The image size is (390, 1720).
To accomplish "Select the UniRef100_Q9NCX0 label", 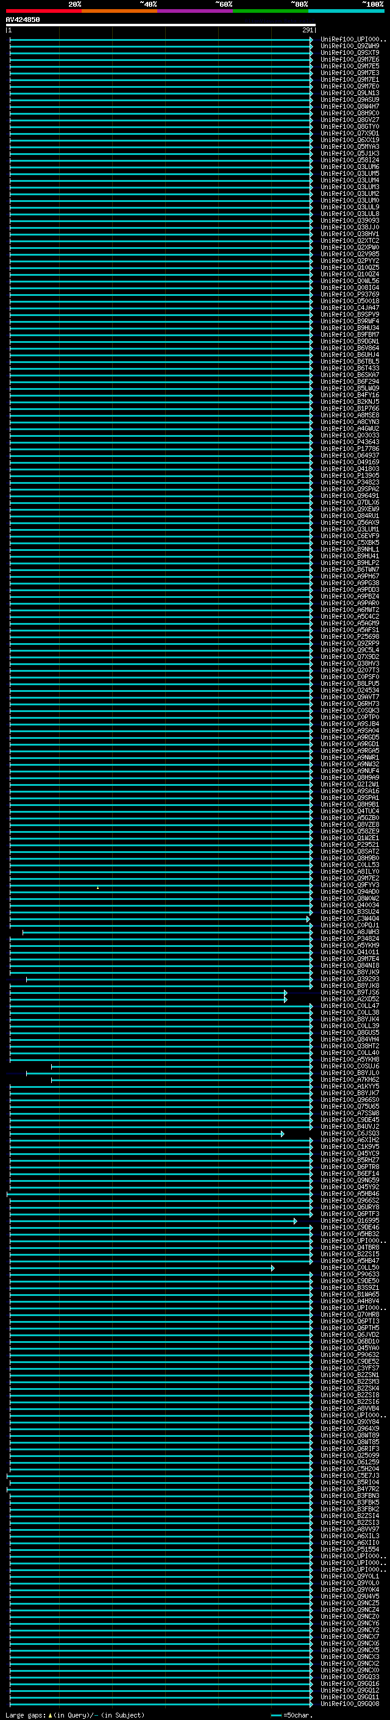I will [x=349, y=1670].
